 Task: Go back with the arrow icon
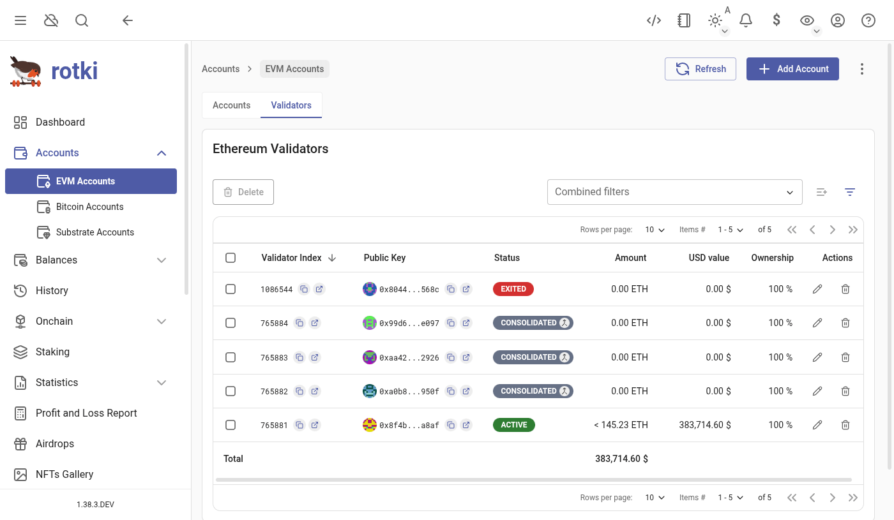pos(128,20)
